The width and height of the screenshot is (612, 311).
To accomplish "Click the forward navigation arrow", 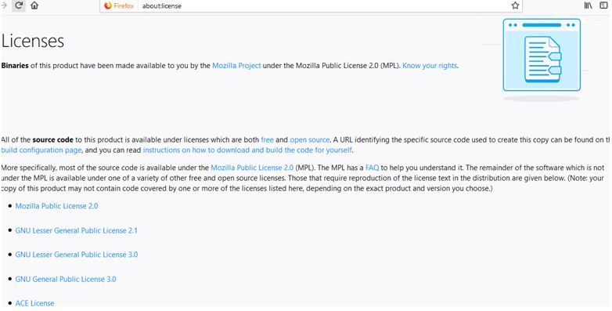I will pyautogui.click(x=4, y=5).
